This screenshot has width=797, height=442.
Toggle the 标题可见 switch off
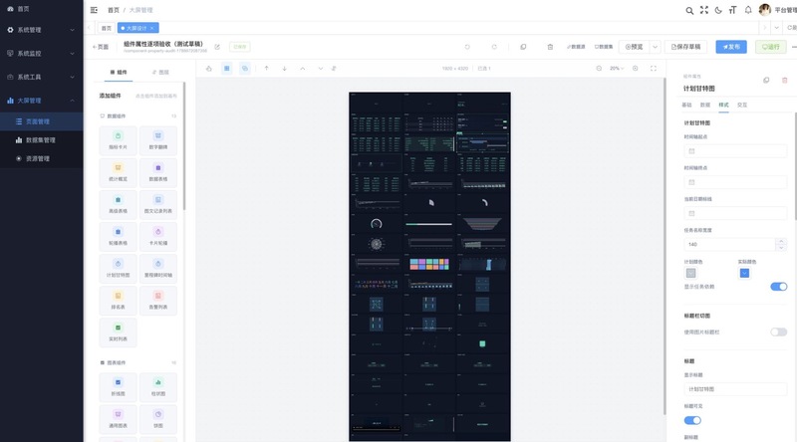tap(692, 420)
